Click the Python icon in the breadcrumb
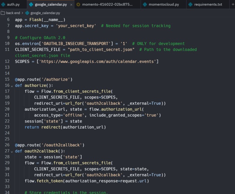Screen dimensions: 235x194 point(27,13)
